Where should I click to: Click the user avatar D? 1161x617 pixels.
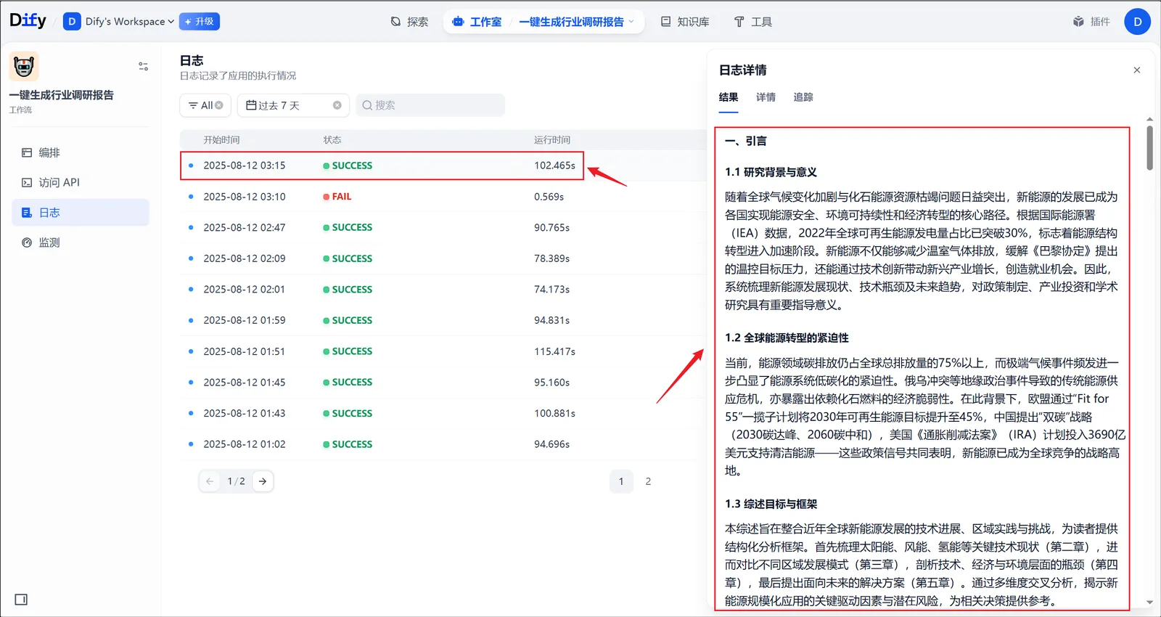[1137, 22]
